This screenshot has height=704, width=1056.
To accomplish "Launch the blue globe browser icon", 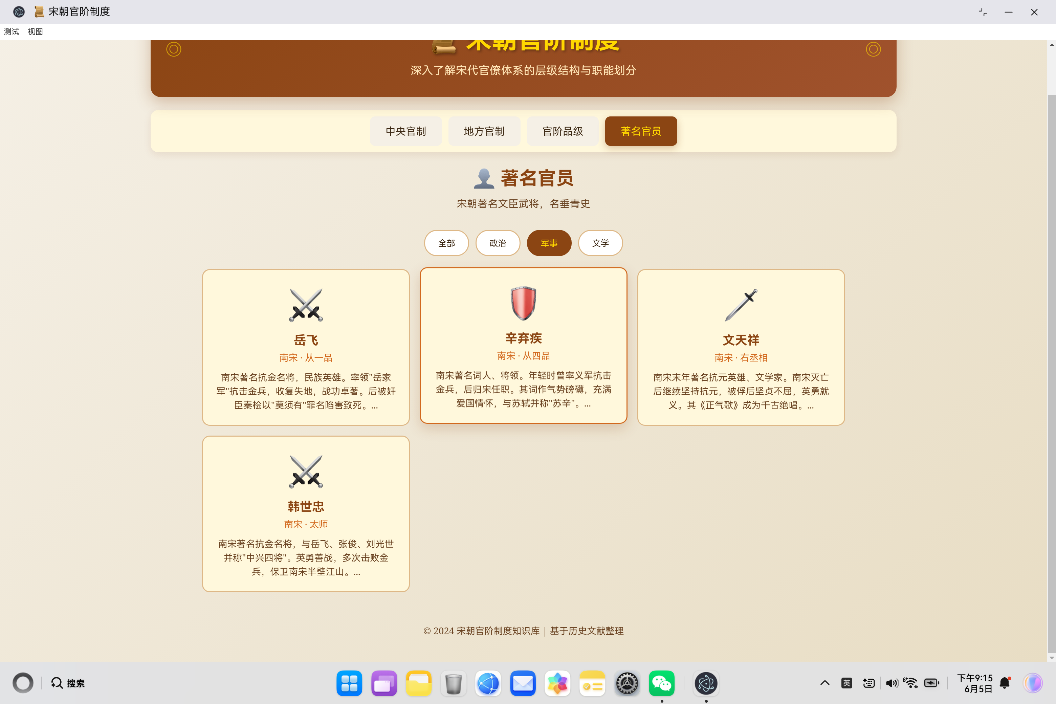I will point(488,683).
